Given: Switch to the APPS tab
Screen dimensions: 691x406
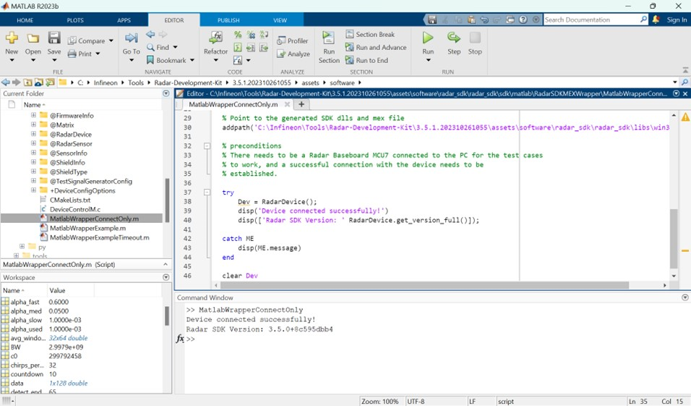Looking at the screenshot, I should pos(124,20).
